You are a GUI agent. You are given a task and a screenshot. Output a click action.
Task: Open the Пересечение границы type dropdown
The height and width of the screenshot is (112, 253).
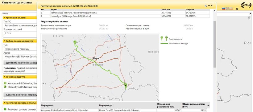point(20,49)
